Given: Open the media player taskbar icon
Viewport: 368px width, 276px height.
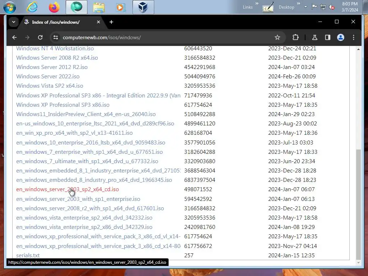Looking at the screenshot, I should coord(121,7).
